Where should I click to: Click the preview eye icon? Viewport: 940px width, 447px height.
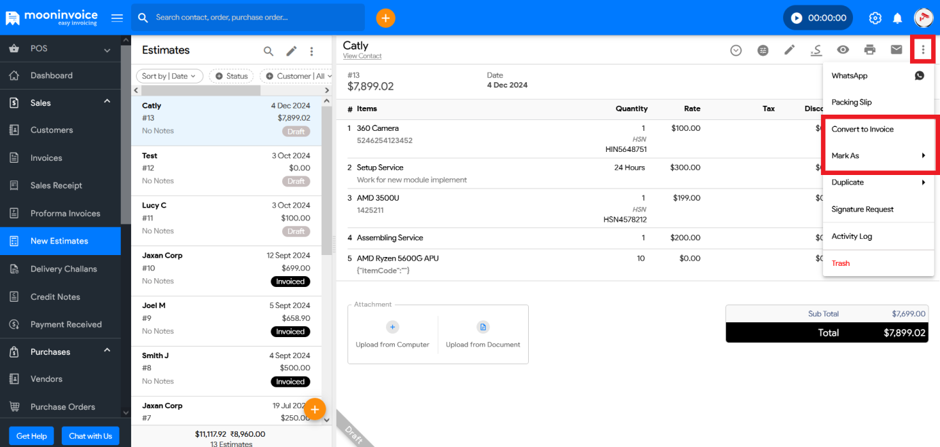[843, 50]
